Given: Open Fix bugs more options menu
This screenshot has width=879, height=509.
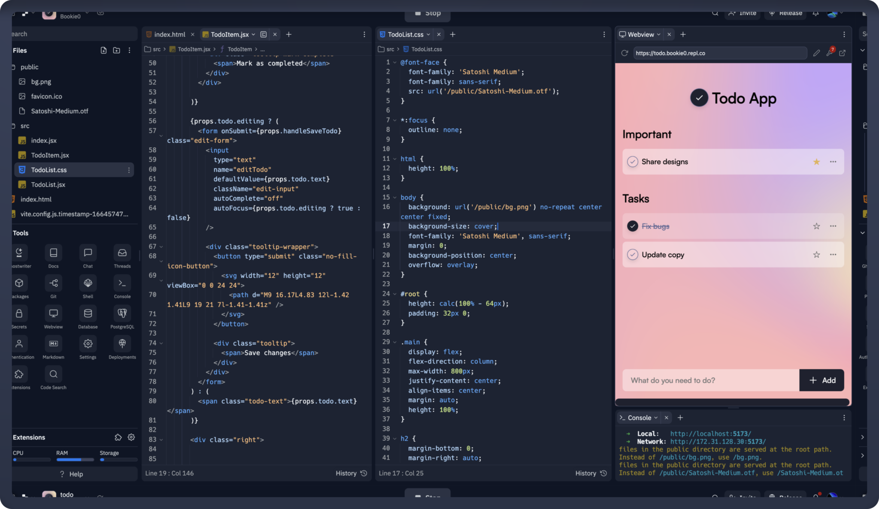Looking at the screenshot, I should pyautogui.click(x=833, y=226).
